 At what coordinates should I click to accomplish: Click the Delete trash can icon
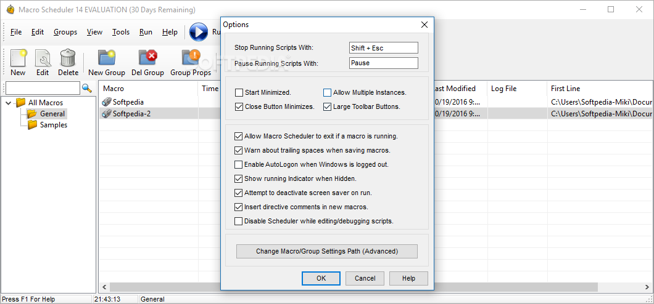point(67,58)
